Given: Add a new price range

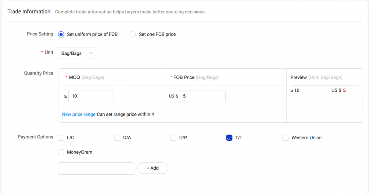Looking at the screenshot, I should pos(79,115).
